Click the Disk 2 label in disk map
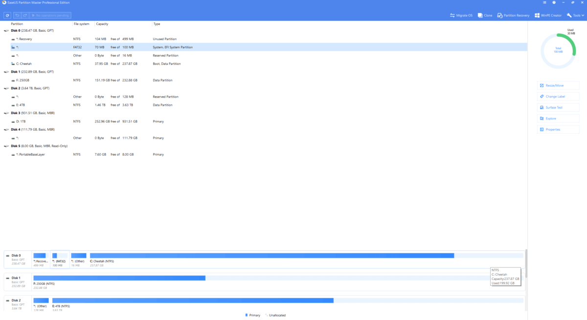The height and width of the screenshot is (320, 587). coord(16,300)
